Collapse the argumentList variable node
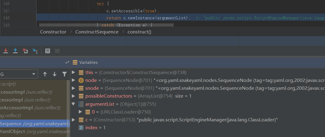The width and height of the screenshot is (325, 137). (73, 104)
